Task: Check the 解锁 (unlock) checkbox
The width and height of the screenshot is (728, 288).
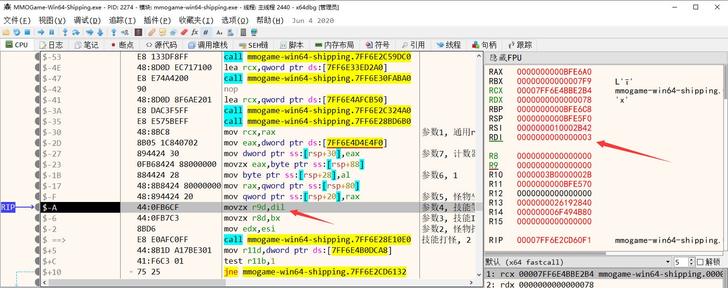Action: pyautogui.click(x=700, y=262)
